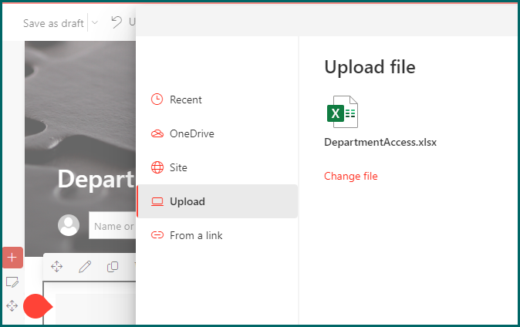Expand the Save as draft dropdown arrow
This screenshot has width=520, height=327.
tap(95, 22)
